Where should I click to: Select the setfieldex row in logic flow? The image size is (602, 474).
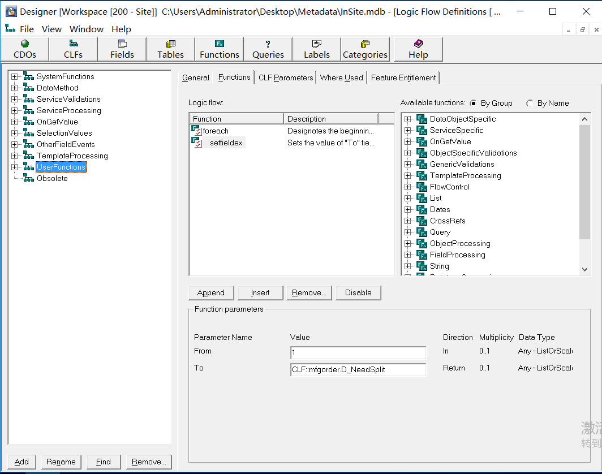(x=226, y=143)
